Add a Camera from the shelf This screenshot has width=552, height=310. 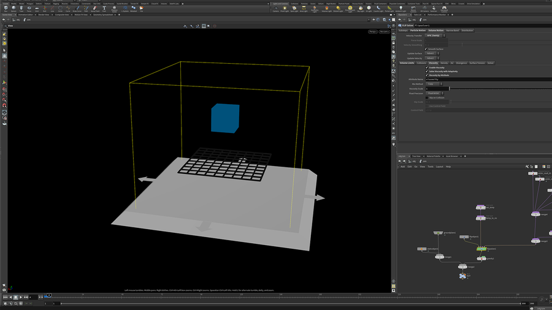[275, 9]
